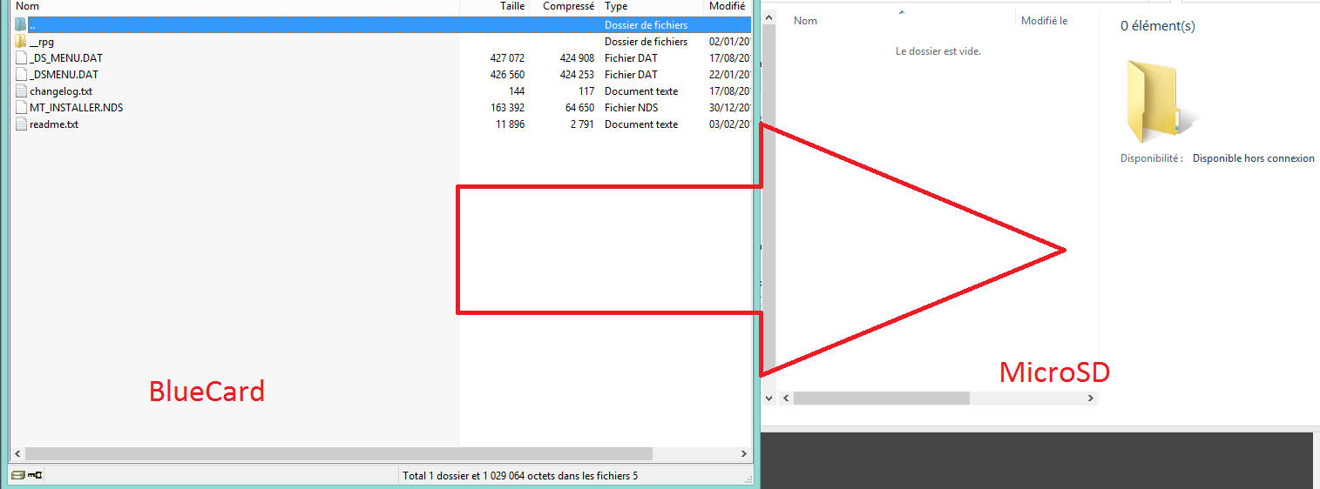This screenshot has height=489, width=1320.
Task: Click "Dossier de fichiers" type in the ".." row
Action: (646, 25)
